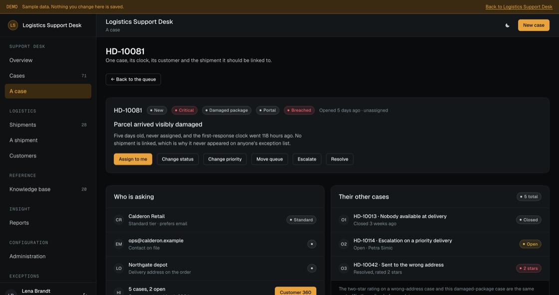This screenshot has width=559, height=295.
Task: Click the 5 total badge
Action: coord(529,197)
